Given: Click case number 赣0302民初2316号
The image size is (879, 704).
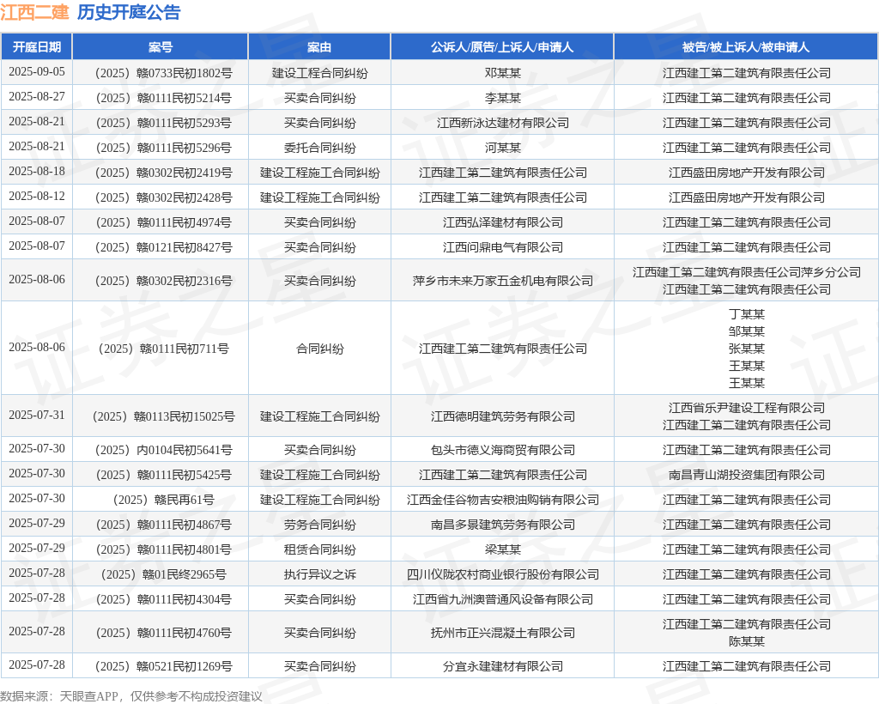Looking at the screenshot, I should click(x=164, y=281).
